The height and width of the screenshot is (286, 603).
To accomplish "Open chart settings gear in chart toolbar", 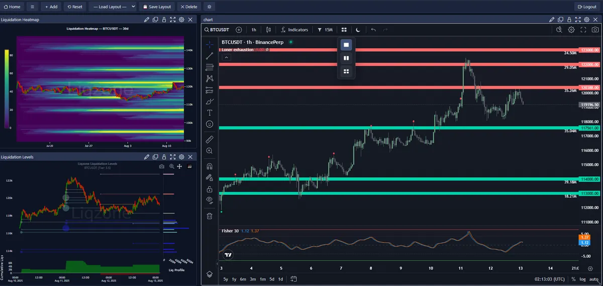I will coord(571,30).
